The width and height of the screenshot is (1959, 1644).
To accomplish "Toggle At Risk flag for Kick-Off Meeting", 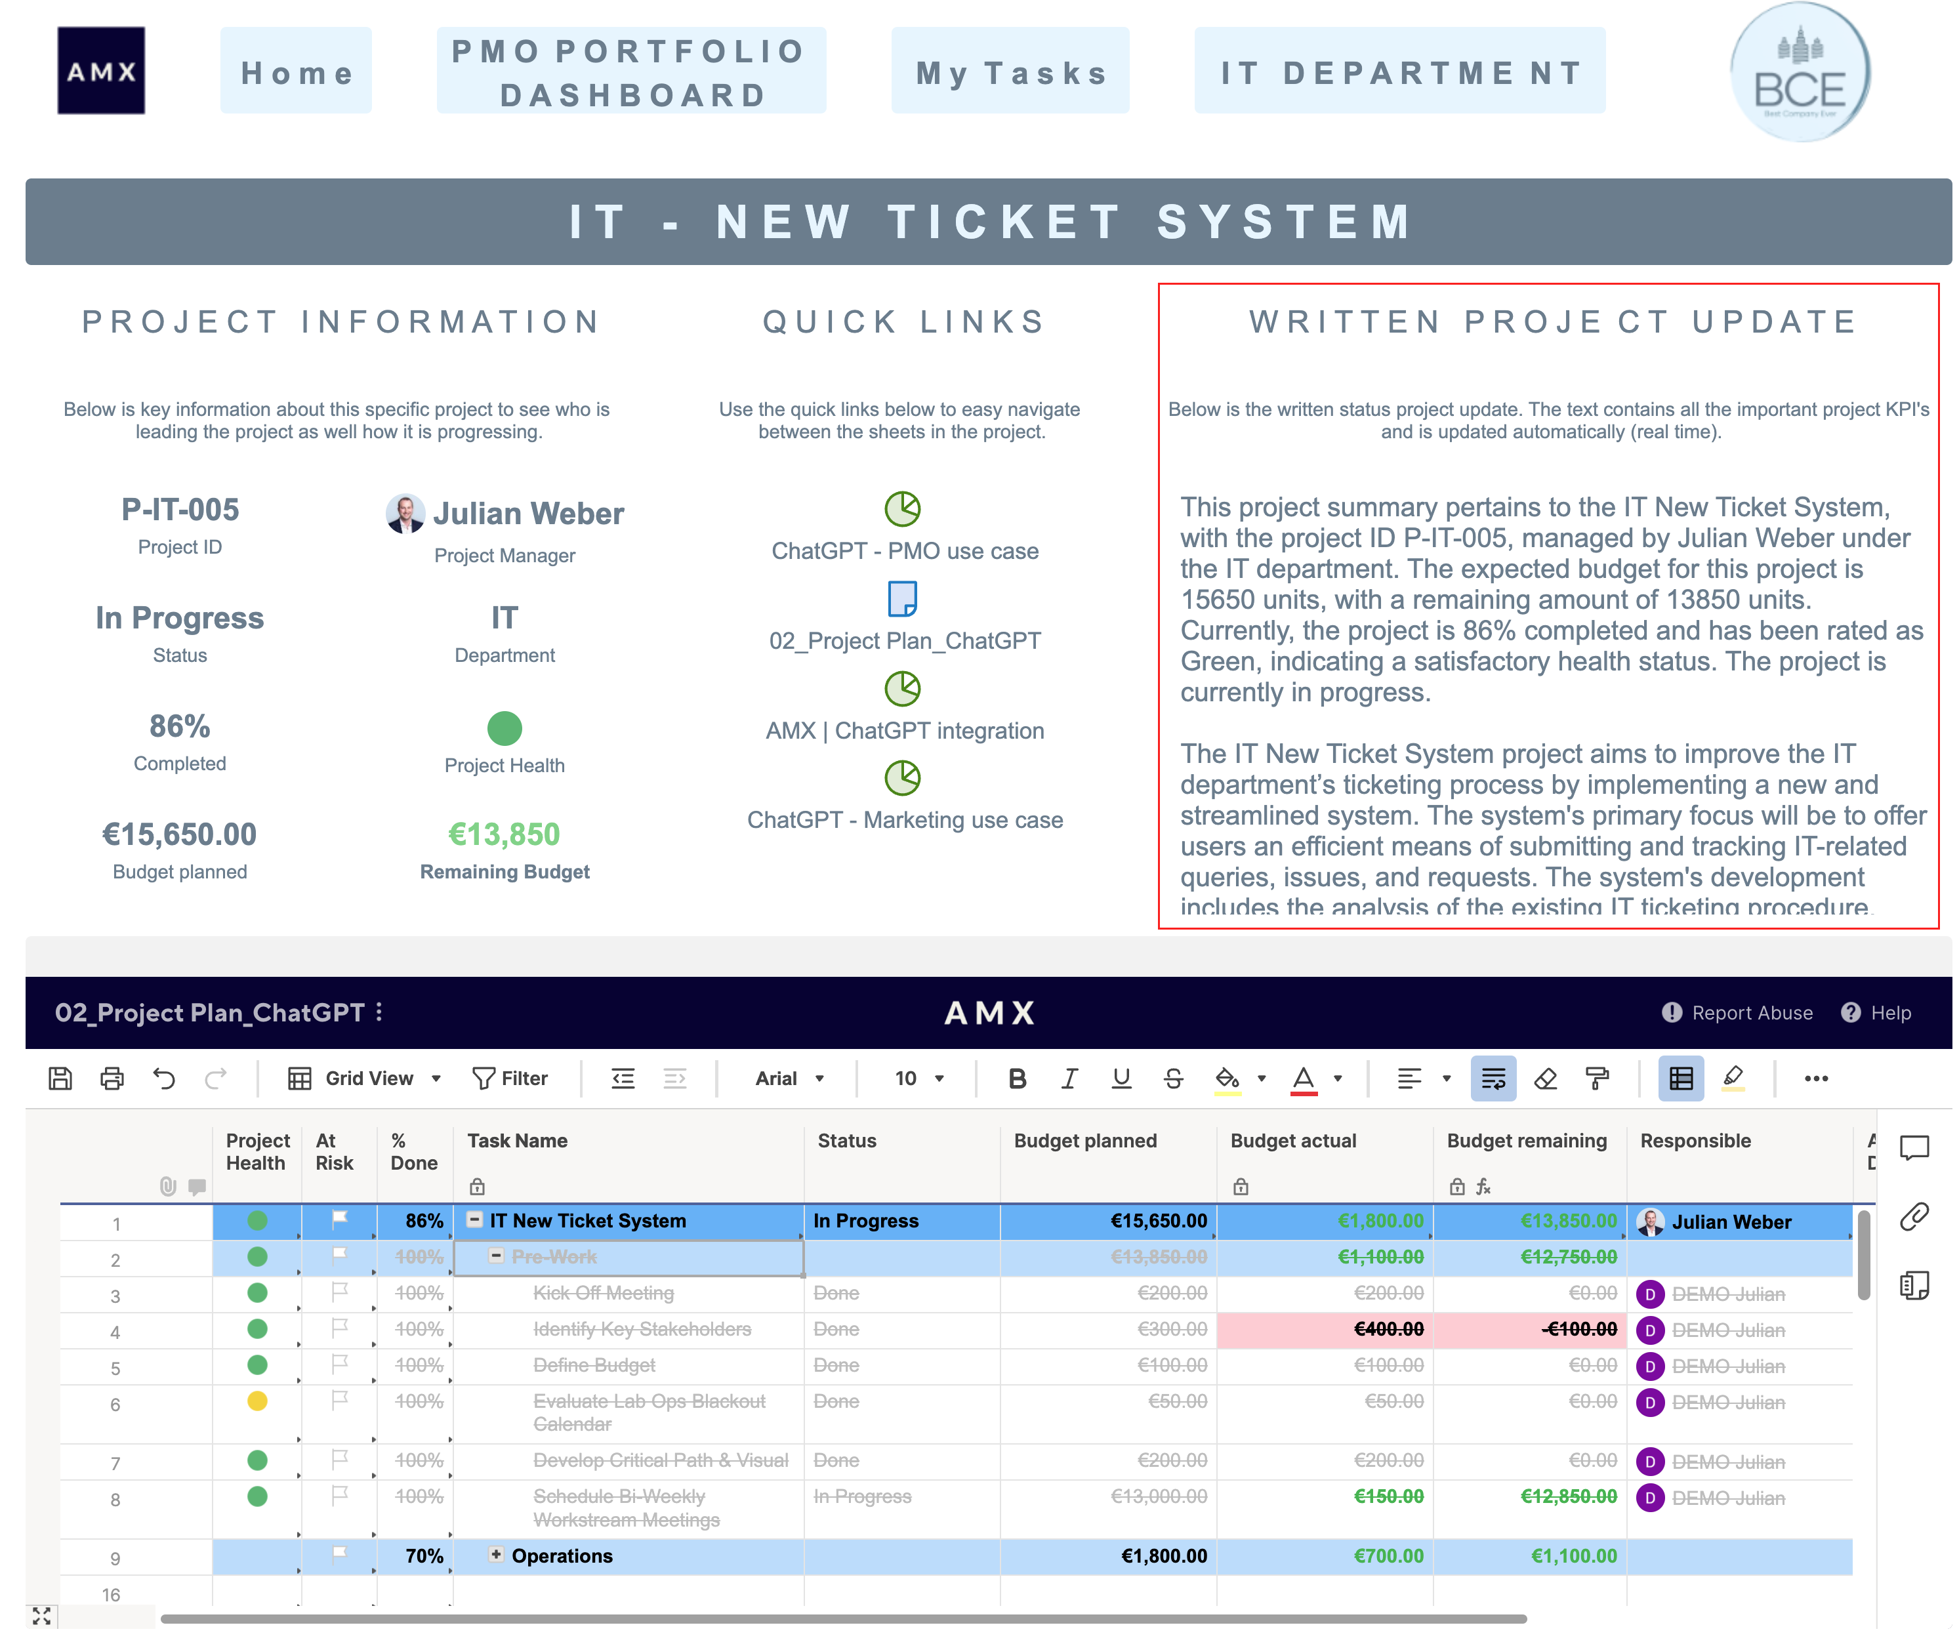I will 340,1292.
